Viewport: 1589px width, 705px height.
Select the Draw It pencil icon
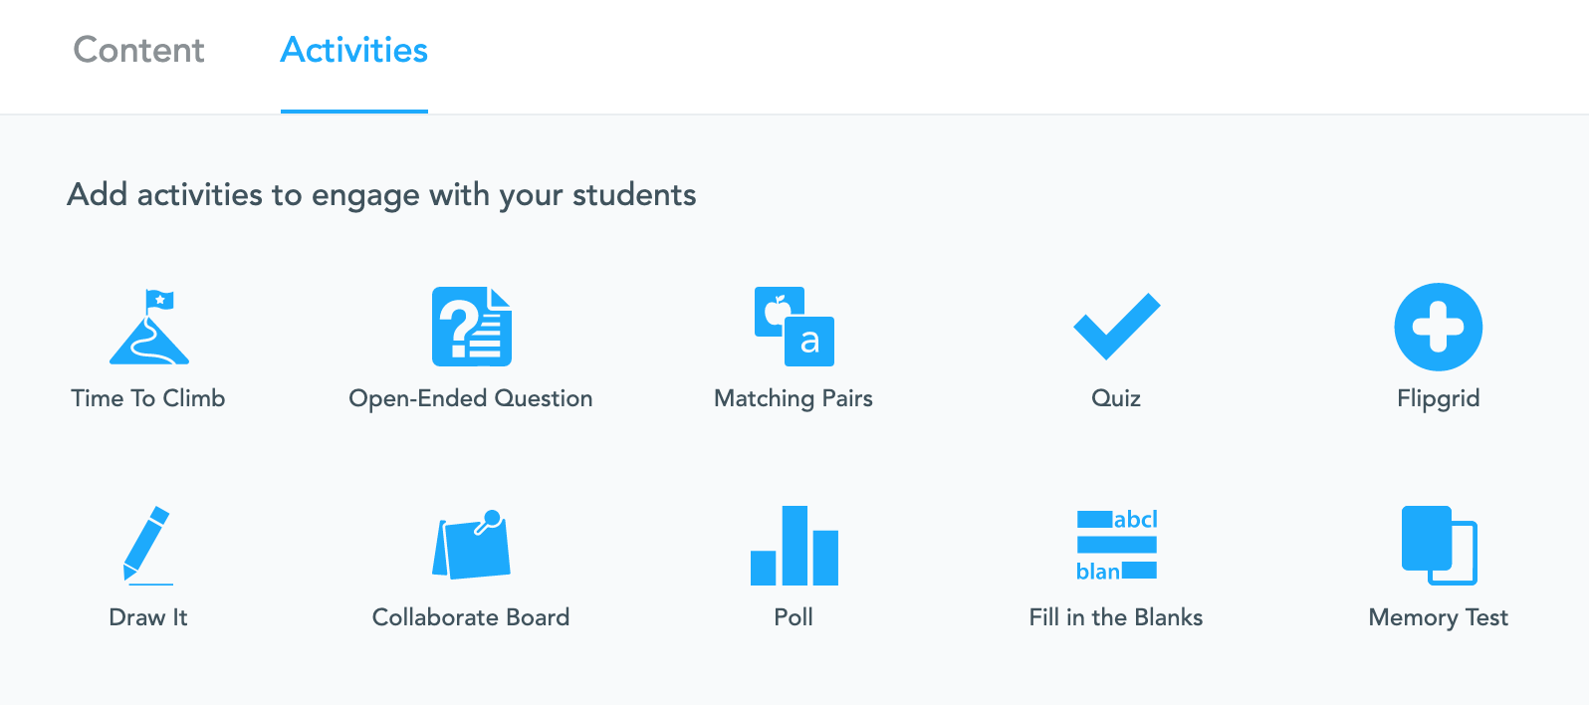click(148, 546)
